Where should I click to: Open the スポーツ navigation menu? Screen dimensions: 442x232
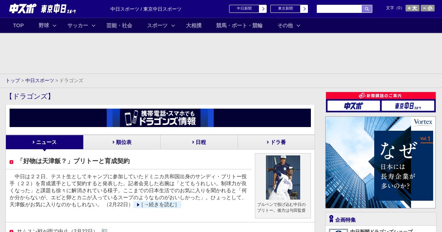(x=157, y=25)
